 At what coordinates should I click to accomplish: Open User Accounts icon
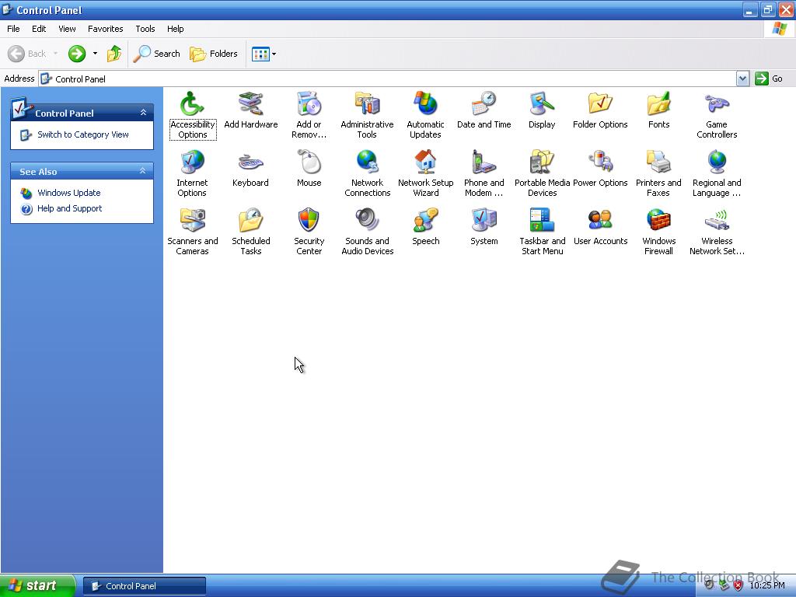[x=600, y=221]
